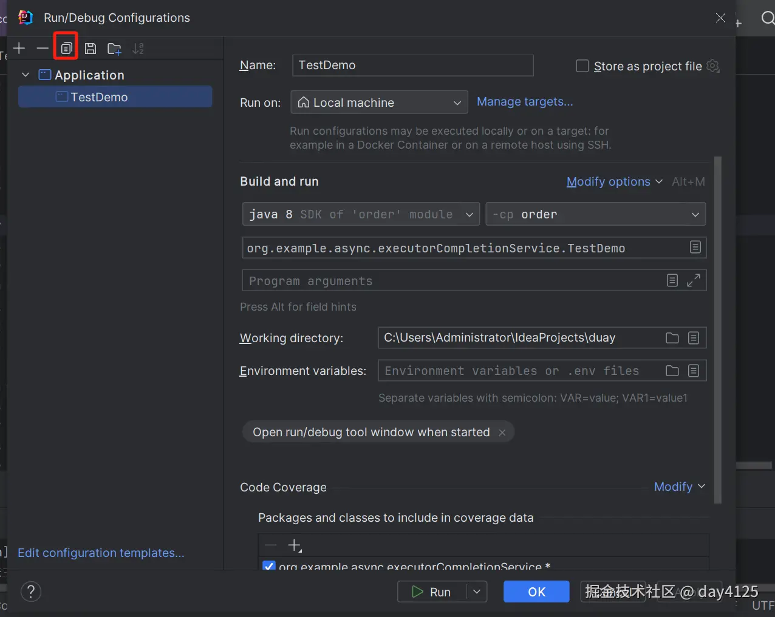The height and width of the screenshot is (617, 775).
Task: Collapse the Application tree node
Action: tap(26, 75)
